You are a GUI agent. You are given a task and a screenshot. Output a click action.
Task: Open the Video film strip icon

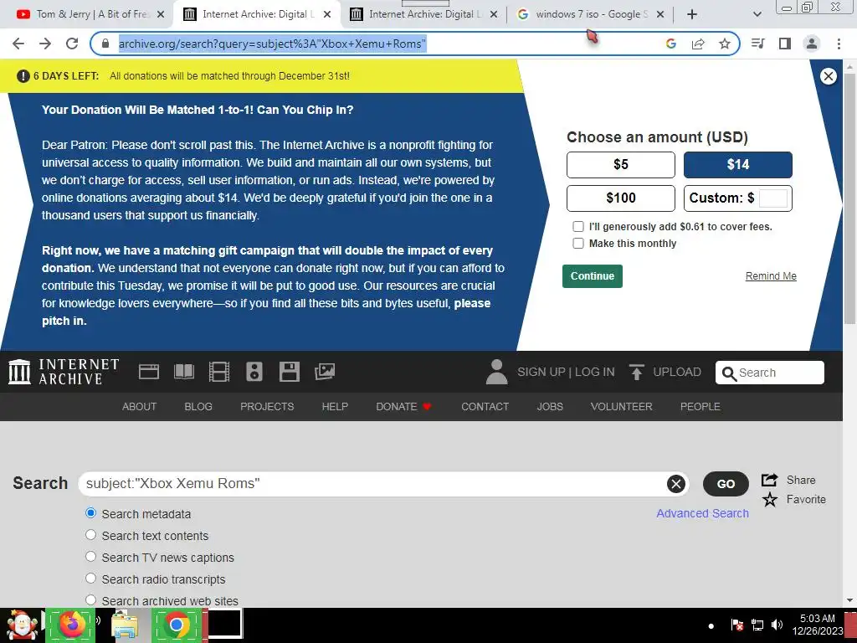[x=219, y=372]
